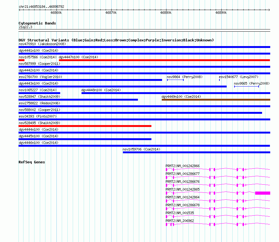Click esv34393 (Pinto2007) variant label

[38, 116]
